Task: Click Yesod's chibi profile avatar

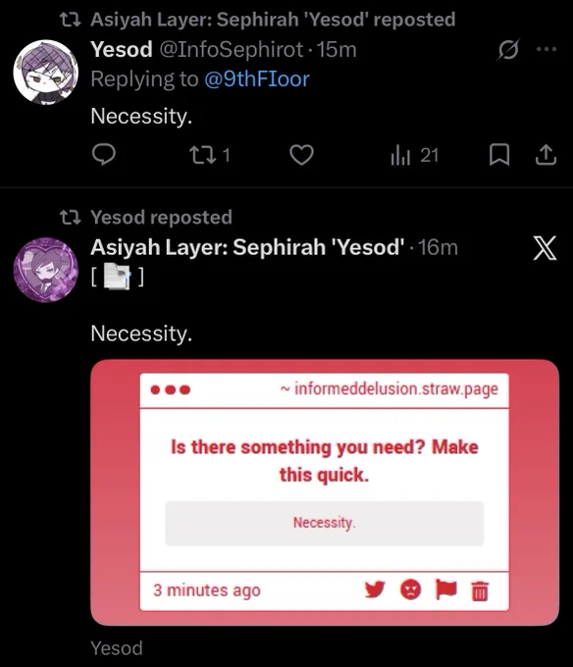Action: (x=45, y=72)
